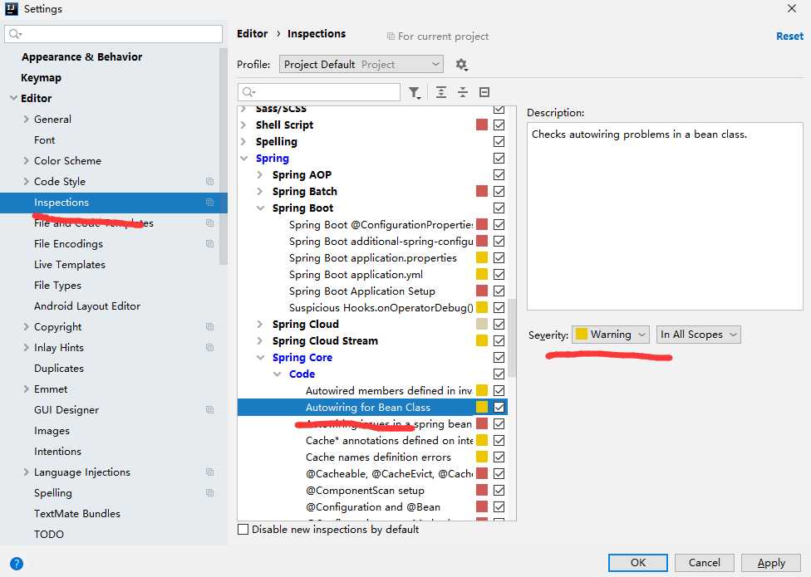Click the Reset link
811x577 pixels.
point(789,37)
